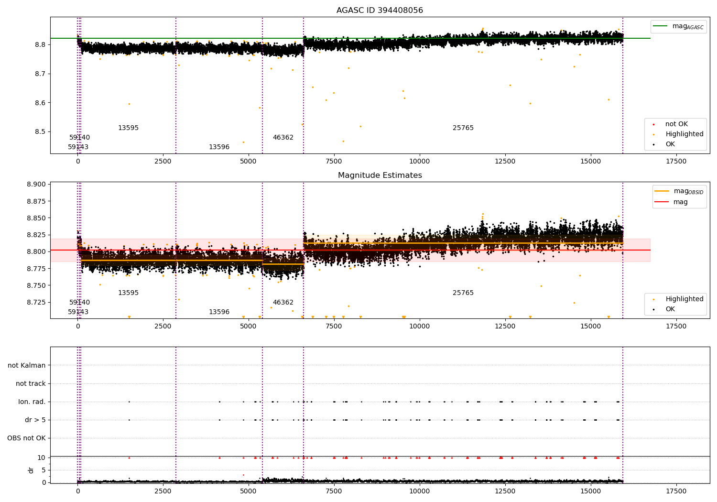Click the 'dr' axis label in bottom panel
717x502 pixels.
(31, 470)
